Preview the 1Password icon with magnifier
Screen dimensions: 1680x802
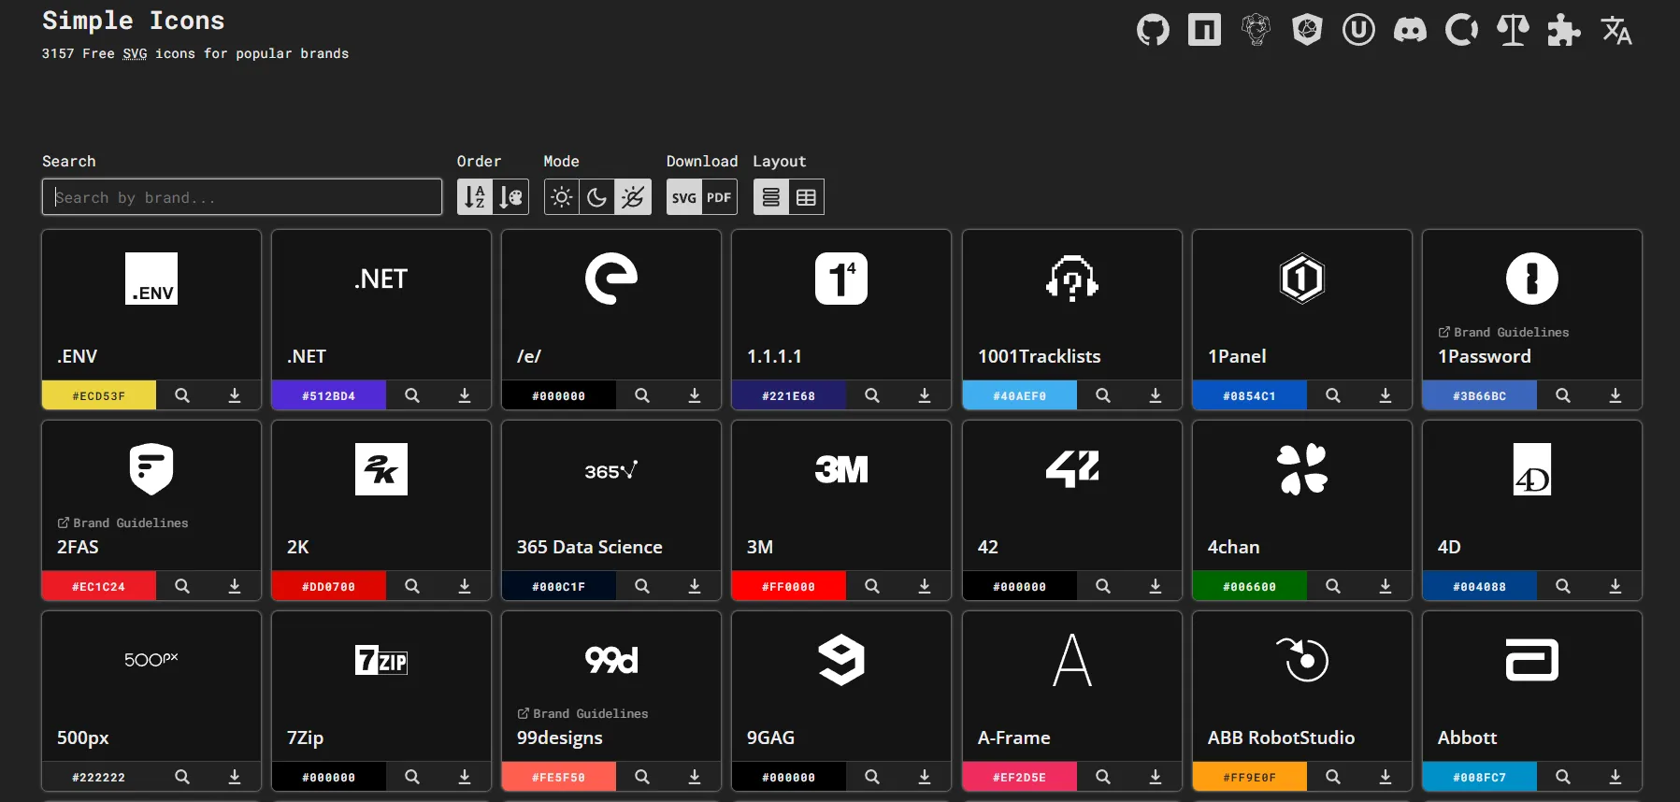tap(1563, 395)
